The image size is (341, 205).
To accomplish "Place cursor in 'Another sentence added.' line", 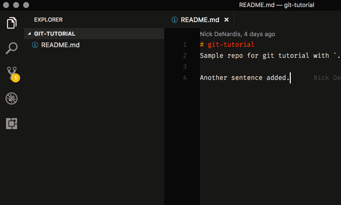I will coord(245,78).
